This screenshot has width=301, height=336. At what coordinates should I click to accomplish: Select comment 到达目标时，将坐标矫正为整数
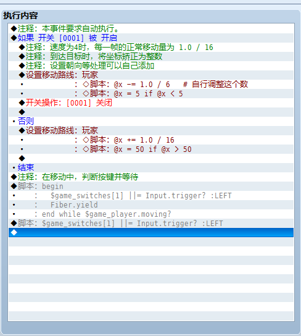click(151, 56)
